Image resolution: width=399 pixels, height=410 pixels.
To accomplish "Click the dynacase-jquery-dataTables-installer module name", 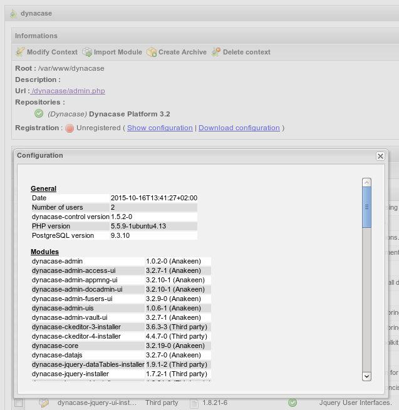I will [88, 365].
